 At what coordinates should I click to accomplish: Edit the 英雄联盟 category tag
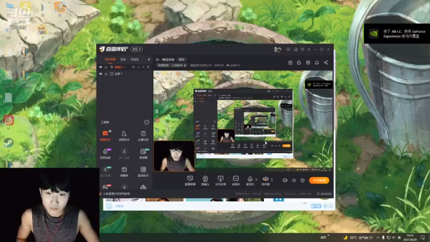click(171, 65)
